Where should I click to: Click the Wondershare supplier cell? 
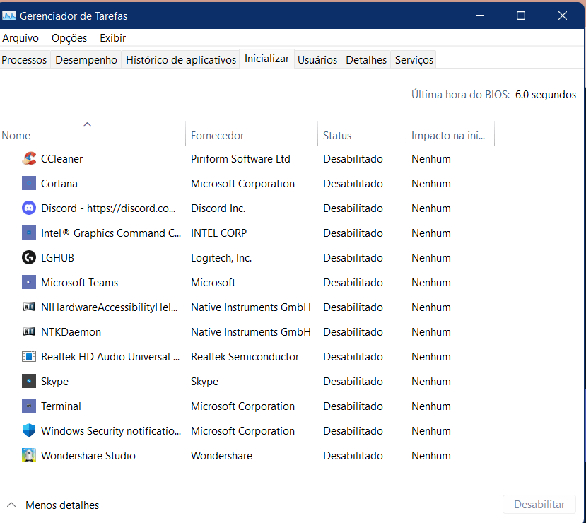pyautogui.click(x=221, y=455)
